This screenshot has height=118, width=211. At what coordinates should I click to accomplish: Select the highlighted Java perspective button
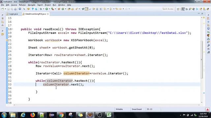(x=183, y=9)
